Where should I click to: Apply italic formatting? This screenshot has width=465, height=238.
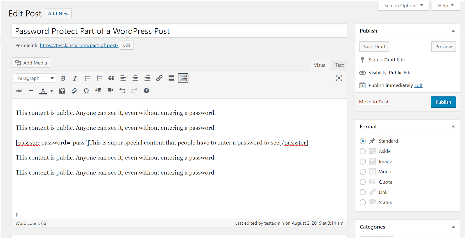tap(75, 78)
